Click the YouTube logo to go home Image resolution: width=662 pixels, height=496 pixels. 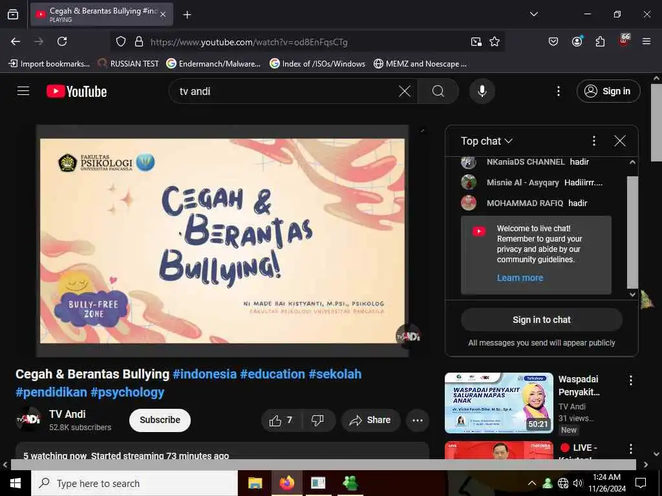coord(77,92)
